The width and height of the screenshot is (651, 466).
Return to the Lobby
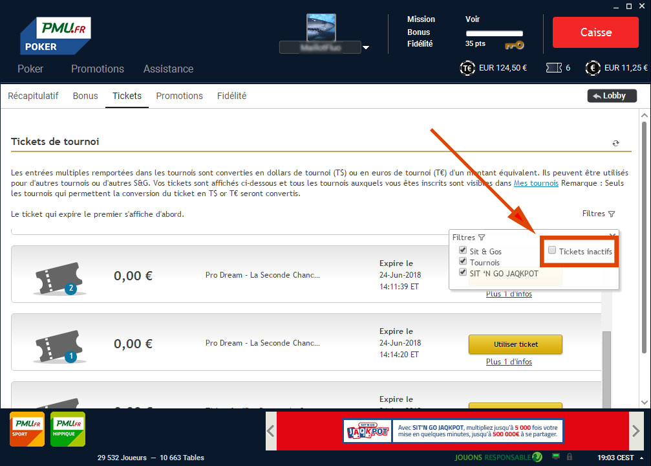(x=612, y=96)
